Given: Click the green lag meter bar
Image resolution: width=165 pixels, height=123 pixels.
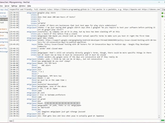Looking at the screenshot, I should [x=163, y=120].
